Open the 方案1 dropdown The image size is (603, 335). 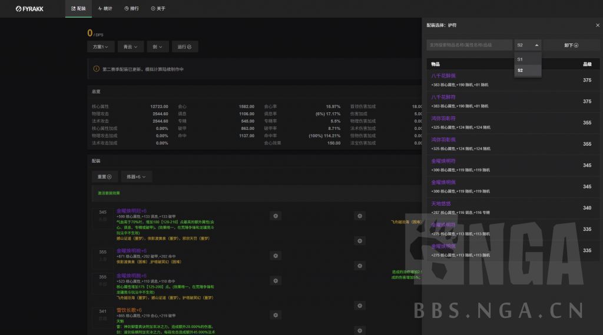pos(100,46)
